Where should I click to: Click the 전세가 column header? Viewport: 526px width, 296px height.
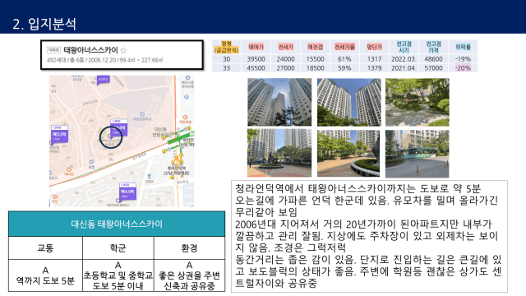[285, 48]
